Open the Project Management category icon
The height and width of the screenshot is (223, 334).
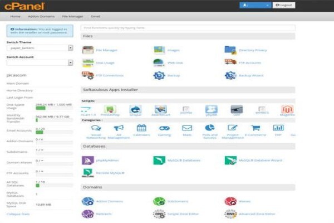[233, 128]
